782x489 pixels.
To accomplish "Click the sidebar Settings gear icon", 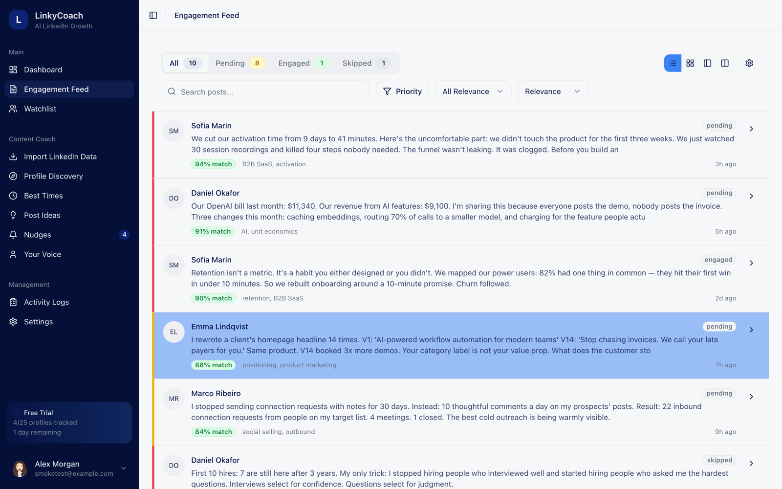I will pyautogui.click(x=13, y=322).
